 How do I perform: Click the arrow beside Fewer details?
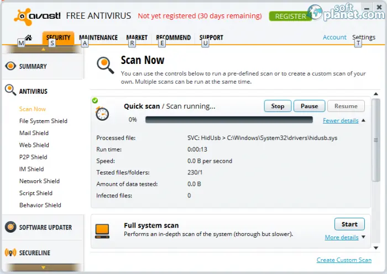363,120
